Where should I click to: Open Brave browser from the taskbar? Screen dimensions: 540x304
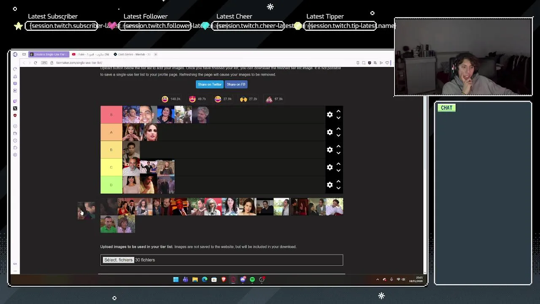coord(224,279)
